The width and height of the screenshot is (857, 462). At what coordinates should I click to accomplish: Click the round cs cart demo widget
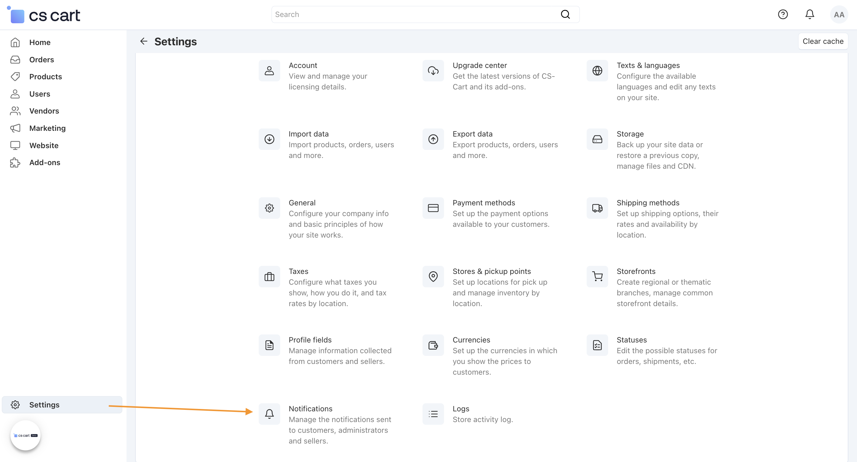point(26,435)
